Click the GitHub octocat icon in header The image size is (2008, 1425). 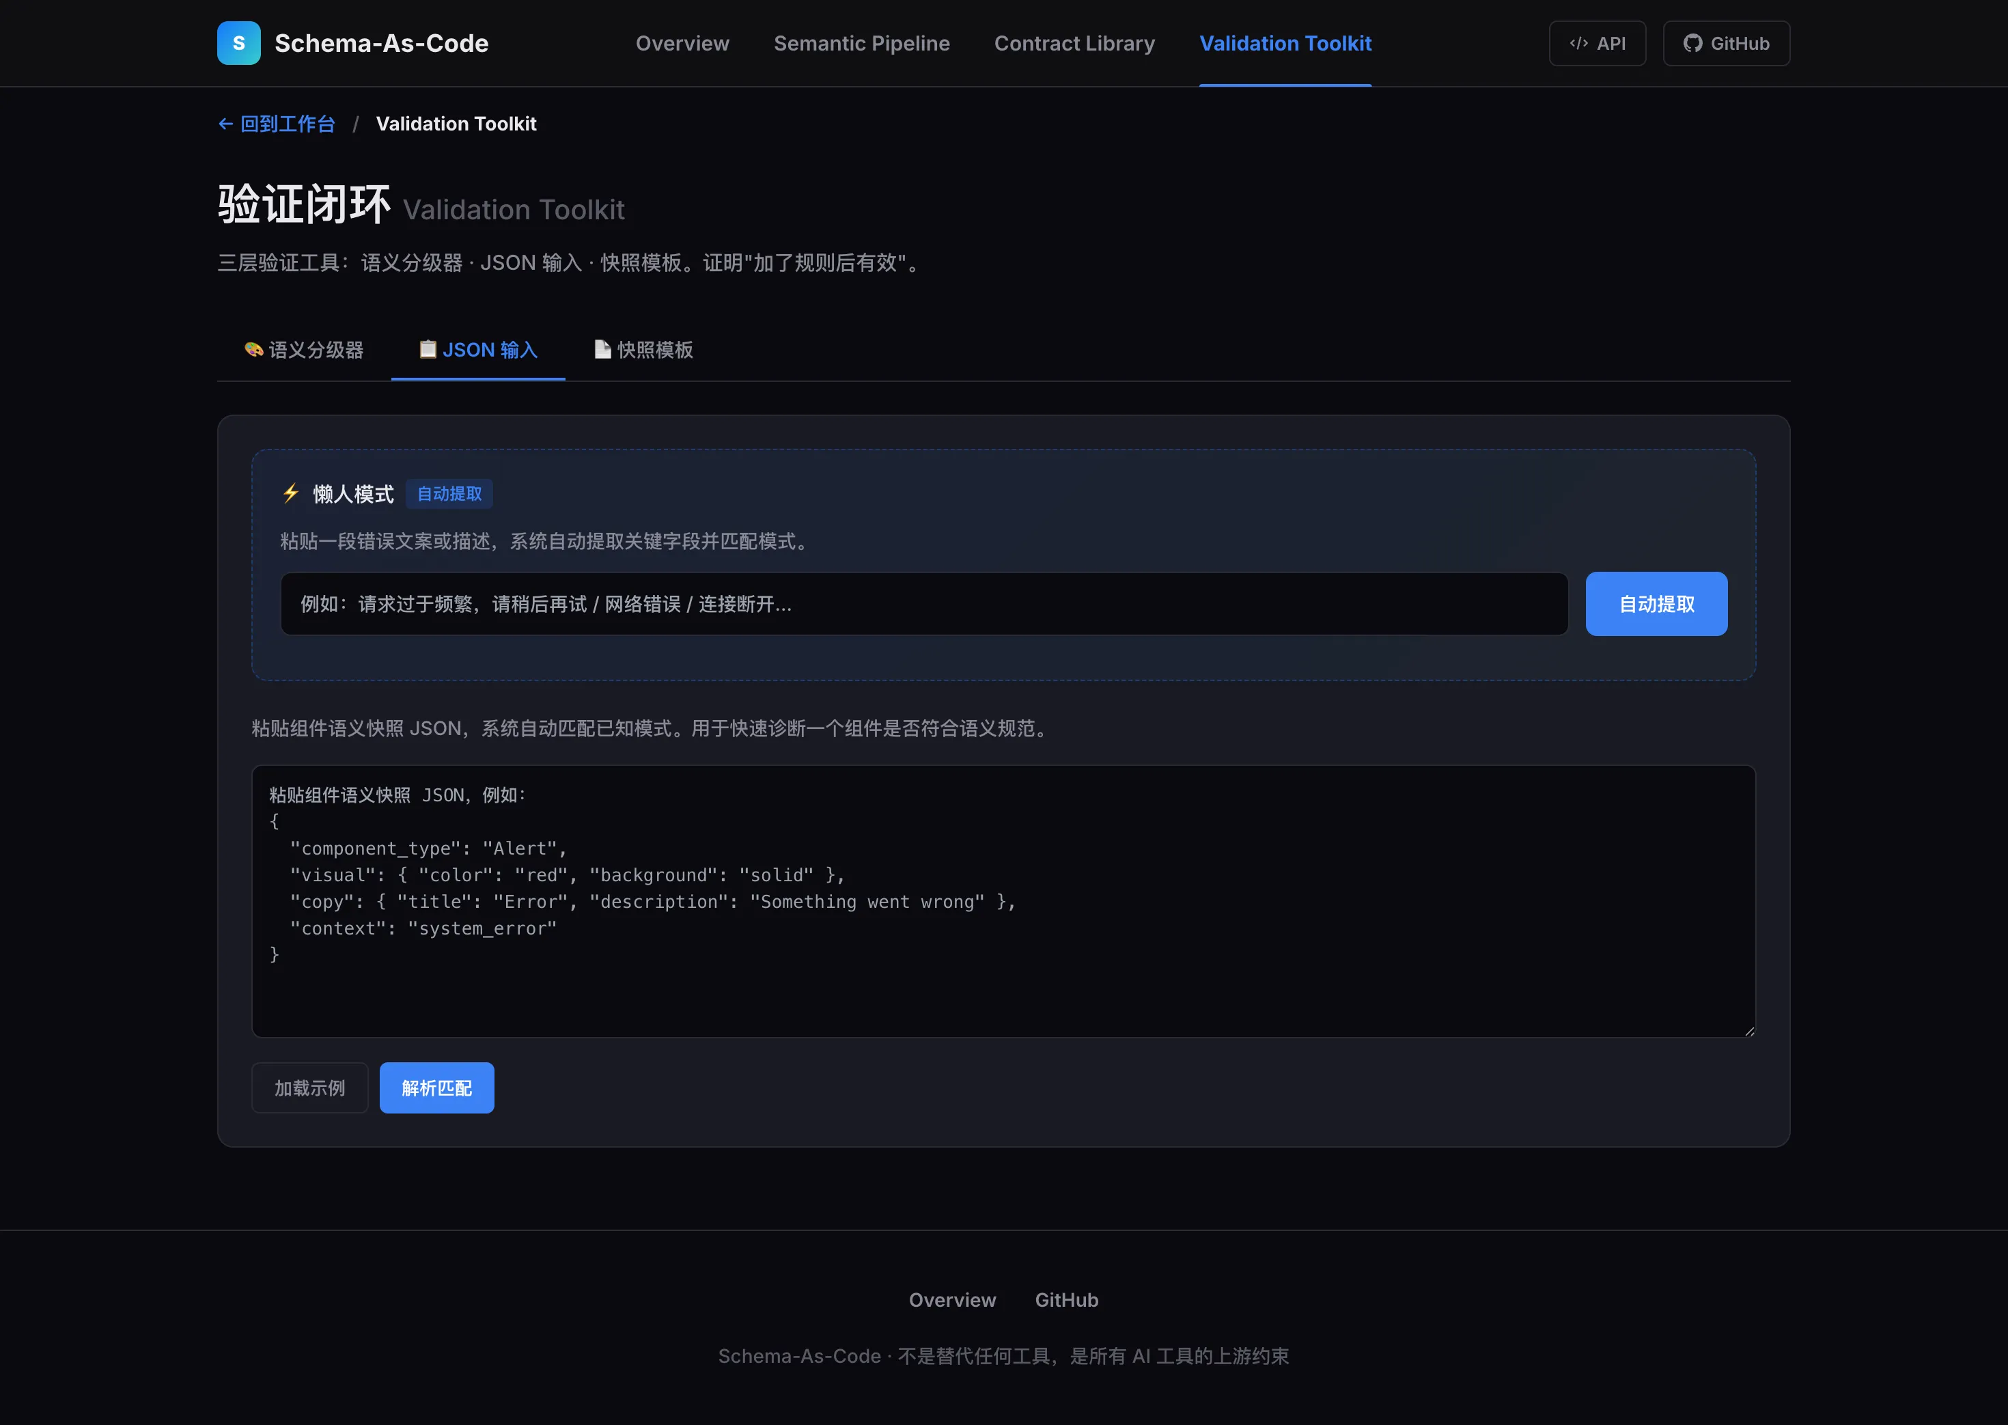(1693, 43)
